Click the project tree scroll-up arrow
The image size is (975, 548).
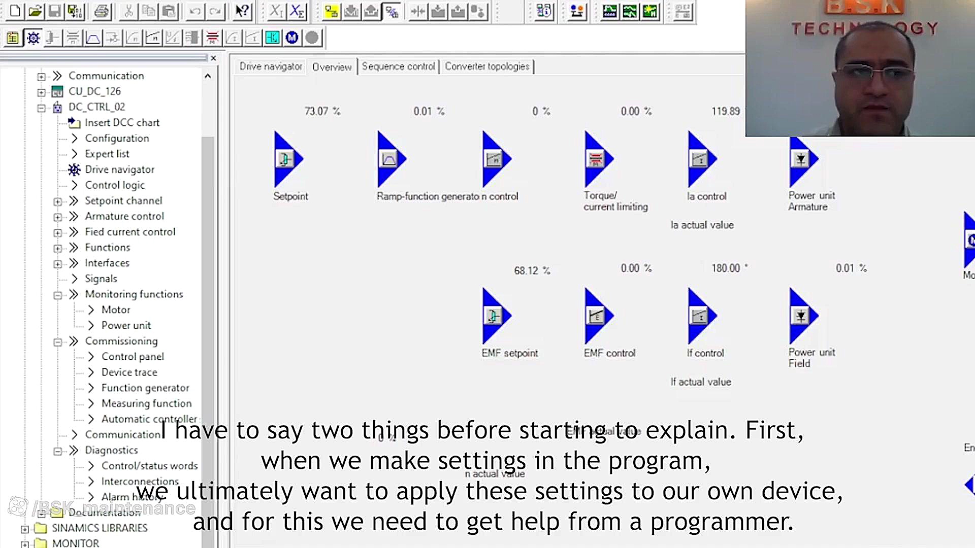tap(208, 76)
